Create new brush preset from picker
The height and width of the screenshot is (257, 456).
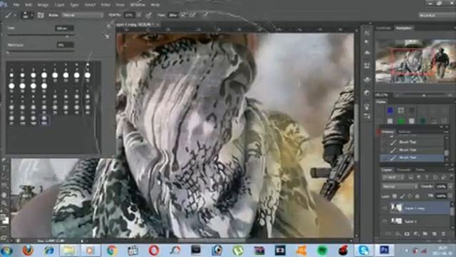pos(108,36)
